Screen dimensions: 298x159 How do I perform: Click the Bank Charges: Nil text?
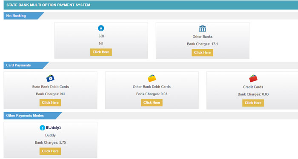(x=50, y=94)
